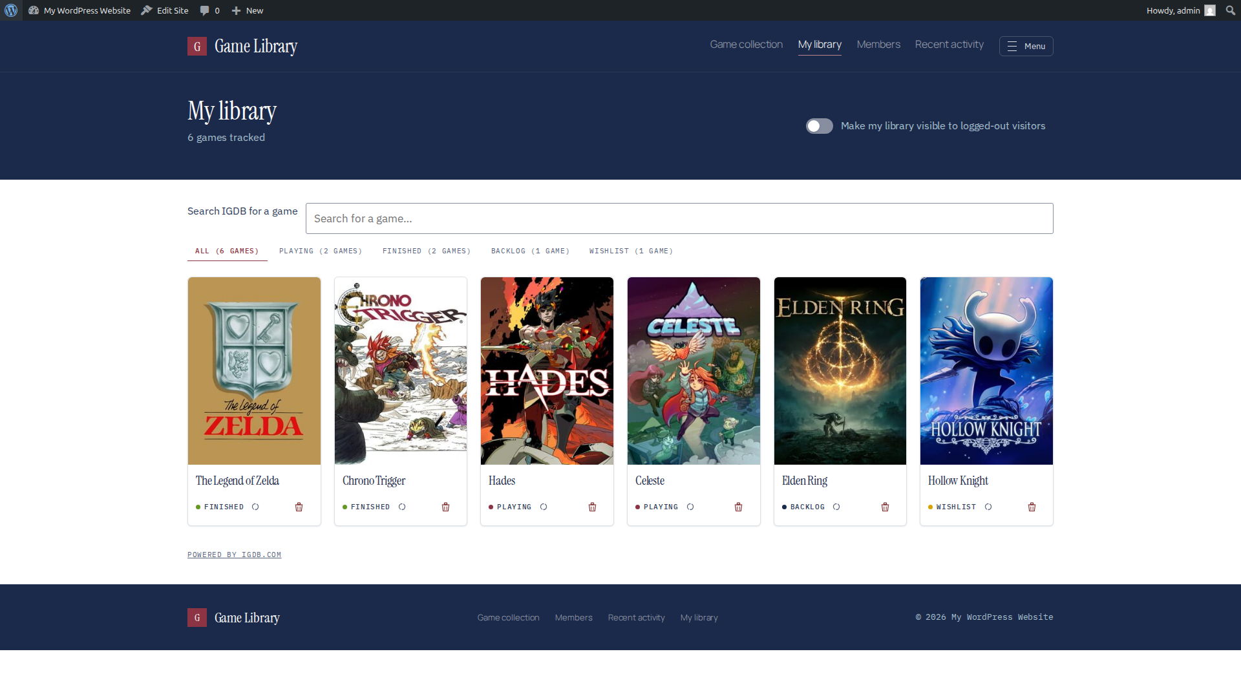Click the admin avatar icon
This screenshot has width=1241, height=698.
(x=1210, y=10)
